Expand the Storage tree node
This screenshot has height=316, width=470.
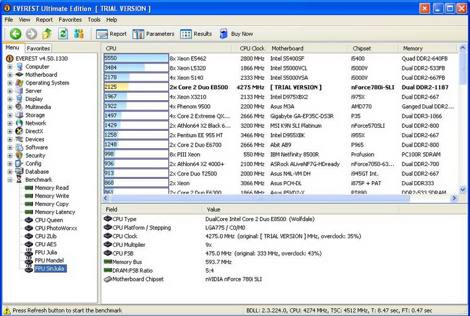(10, 115)
